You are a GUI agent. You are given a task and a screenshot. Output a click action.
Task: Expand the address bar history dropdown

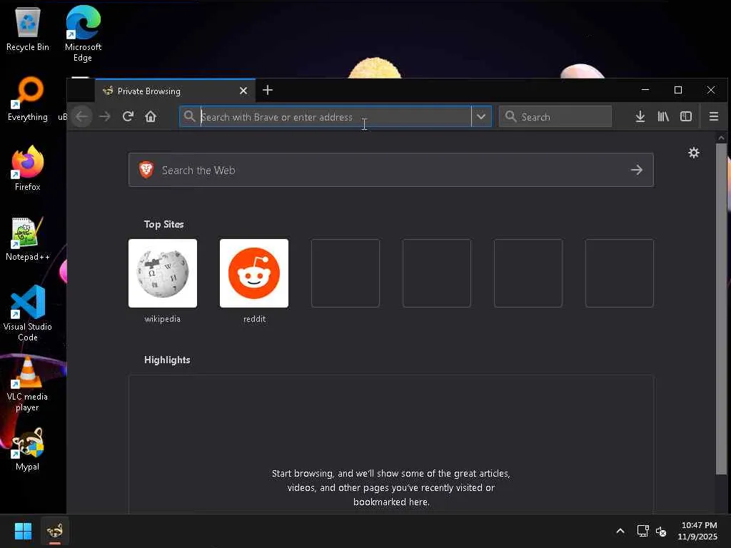481,116
